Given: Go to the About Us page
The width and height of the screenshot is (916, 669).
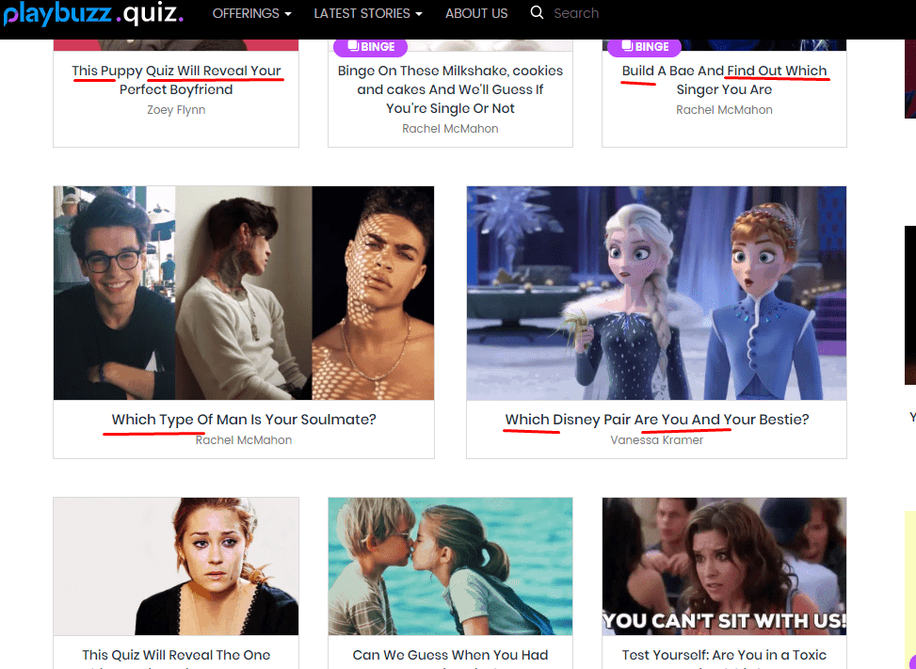Looking at the screenshot, I should (476, 13).
